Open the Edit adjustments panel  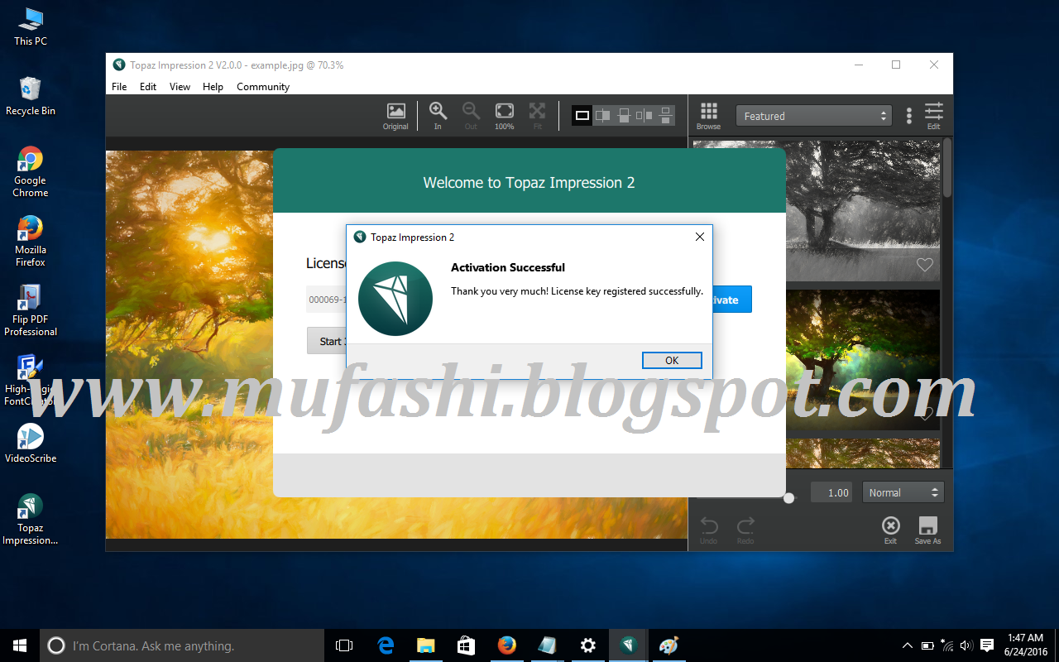pos(933,116)
